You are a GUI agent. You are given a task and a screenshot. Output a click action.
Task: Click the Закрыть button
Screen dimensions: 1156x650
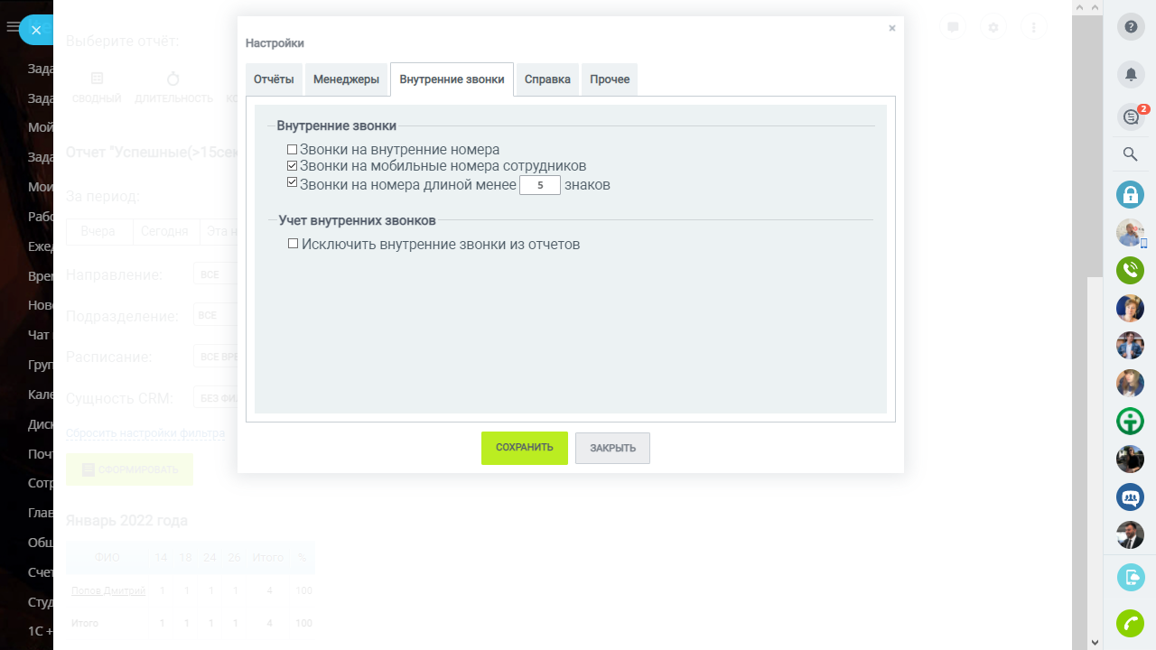click(x=612, y=448)
